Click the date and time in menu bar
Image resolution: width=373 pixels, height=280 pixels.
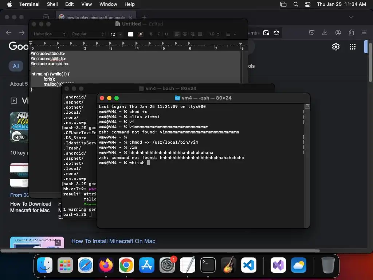(341, 4)
